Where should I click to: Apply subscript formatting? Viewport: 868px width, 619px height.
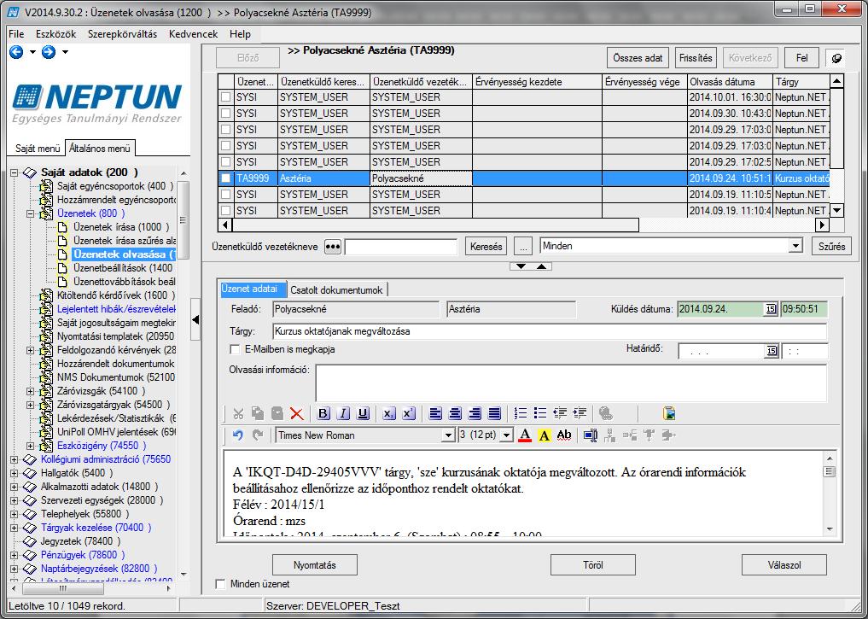388,413
